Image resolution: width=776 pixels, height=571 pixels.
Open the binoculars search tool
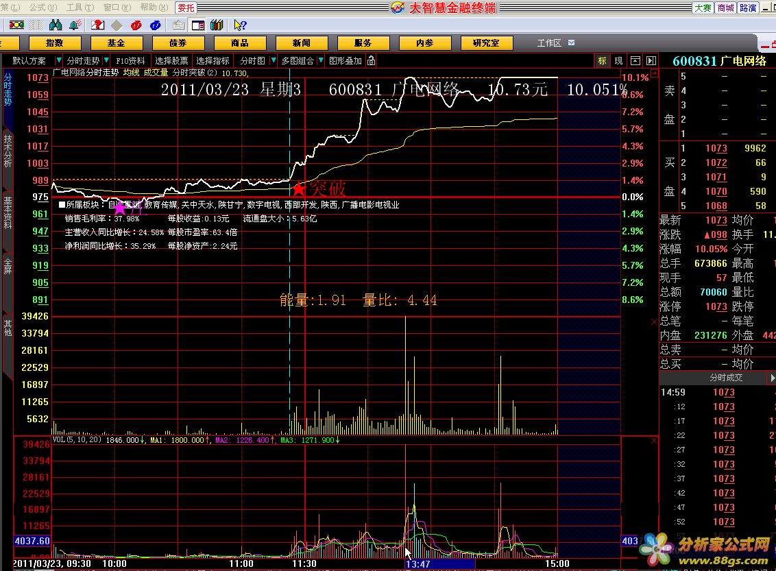tap(56, 25)
